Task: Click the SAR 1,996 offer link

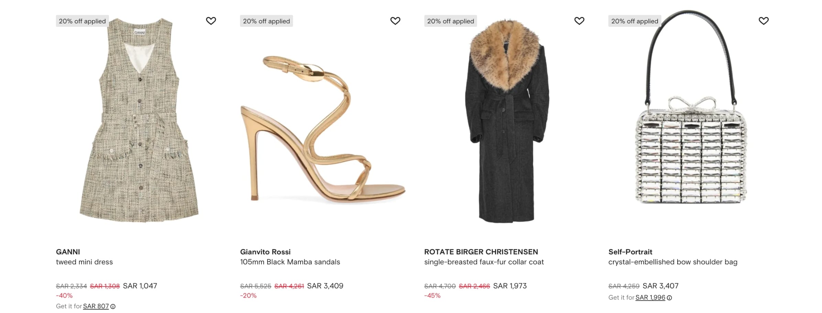Action: [x=650, y=298]
